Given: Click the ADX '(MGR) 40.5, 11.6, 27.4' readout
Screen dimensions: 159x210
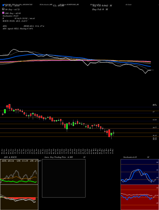Looking at the screenshot, I should click(x=34, y=26).
